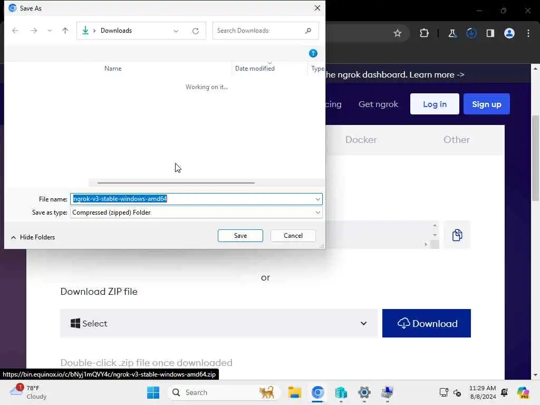Image resolution: width=540 pixels, height=405 pixels.
Task: Cancel the Save As dialog
Action: coord(293,236)
